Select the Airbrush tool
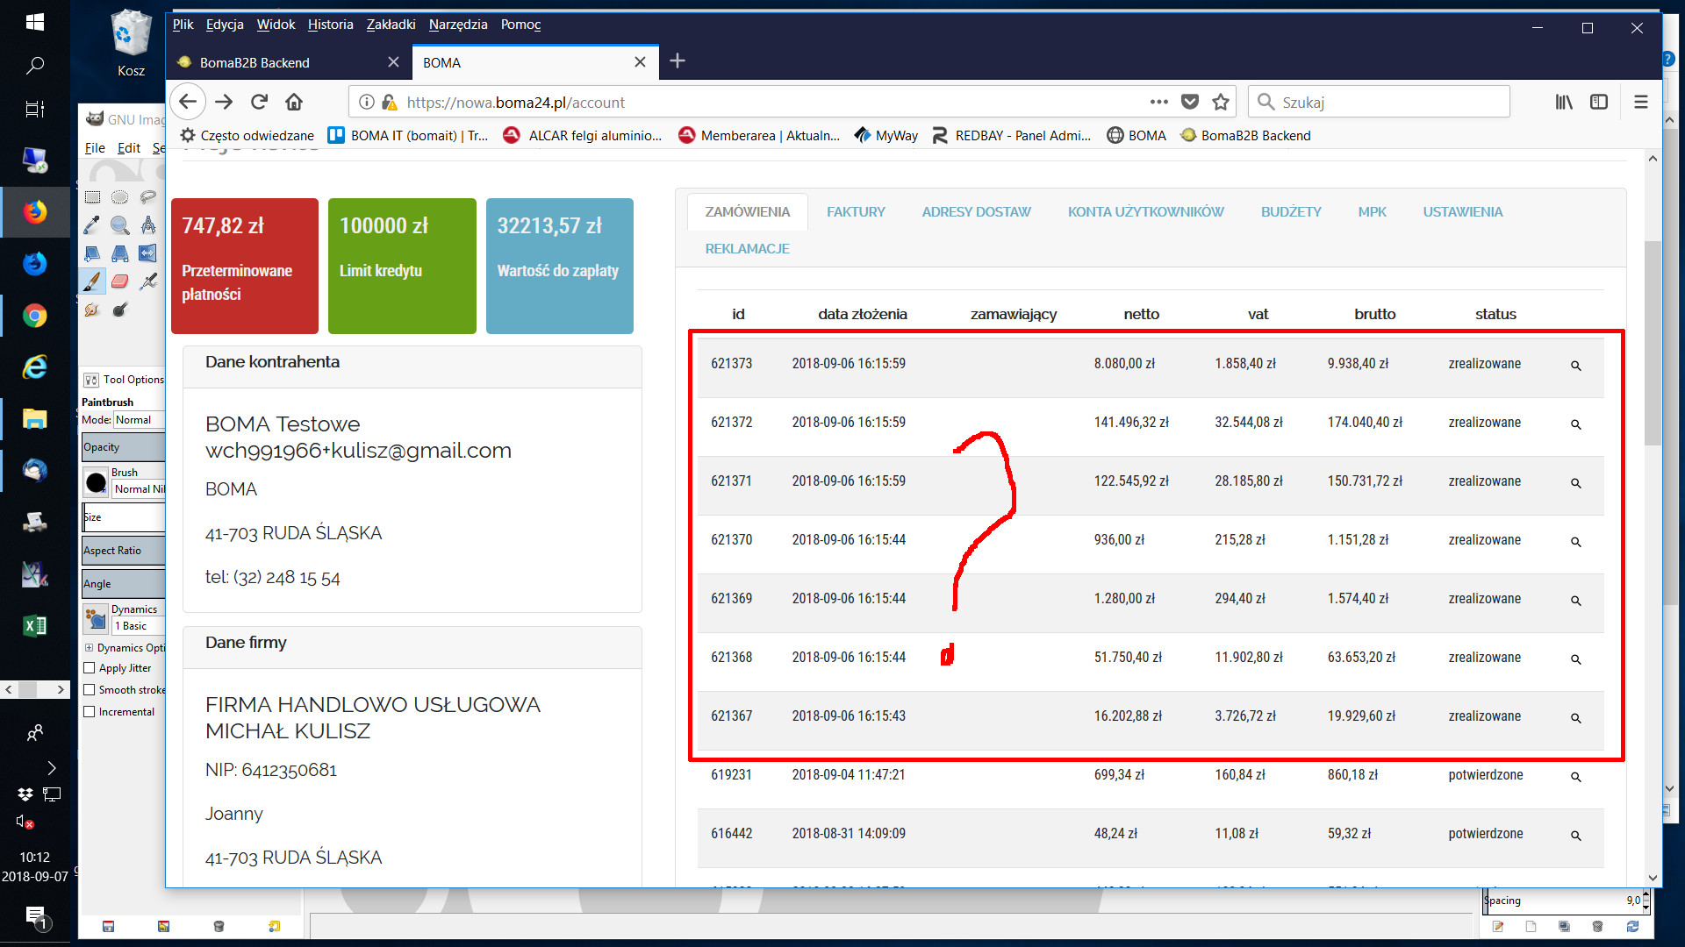The height and width of the screenshot is (947, 1685). coord(148,281)
